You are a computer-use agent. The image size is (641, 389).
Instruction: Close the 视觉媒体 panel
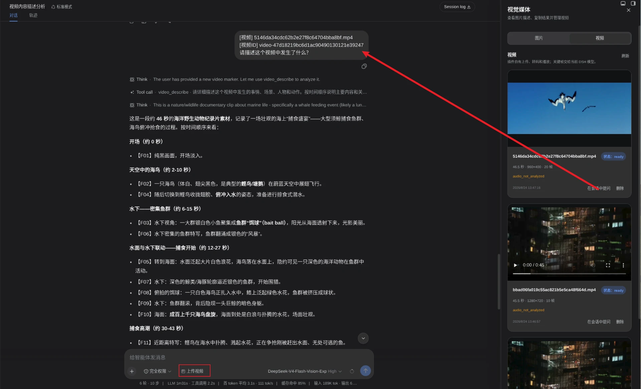[x=628, y=10]
